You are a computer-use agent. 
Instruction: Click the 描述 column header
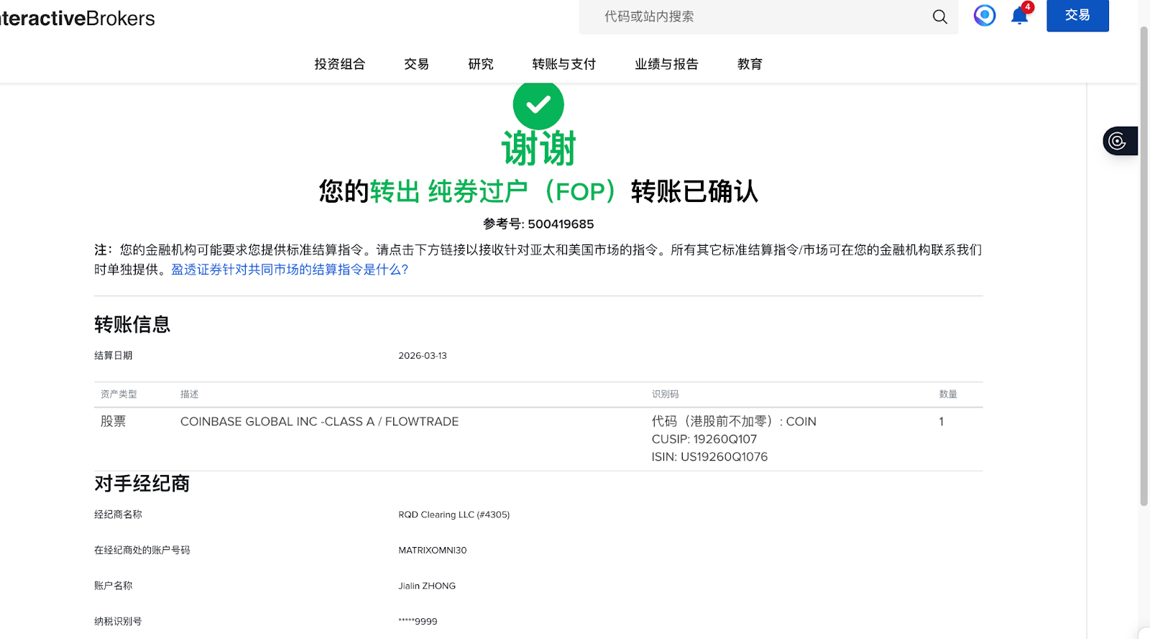[190, 395]
